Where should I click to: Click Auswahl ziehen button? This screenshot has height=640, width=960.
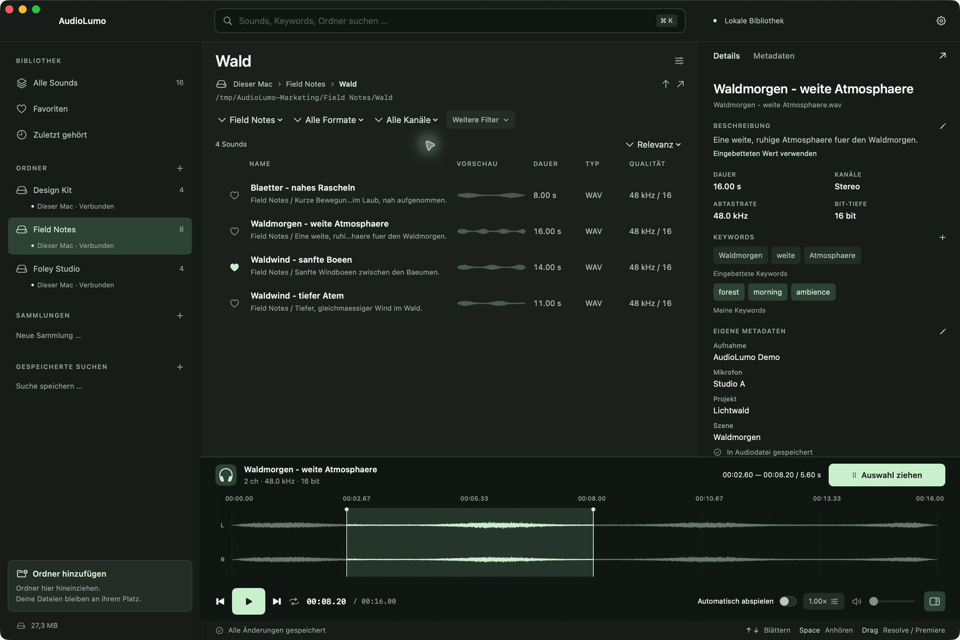point(887,475)
